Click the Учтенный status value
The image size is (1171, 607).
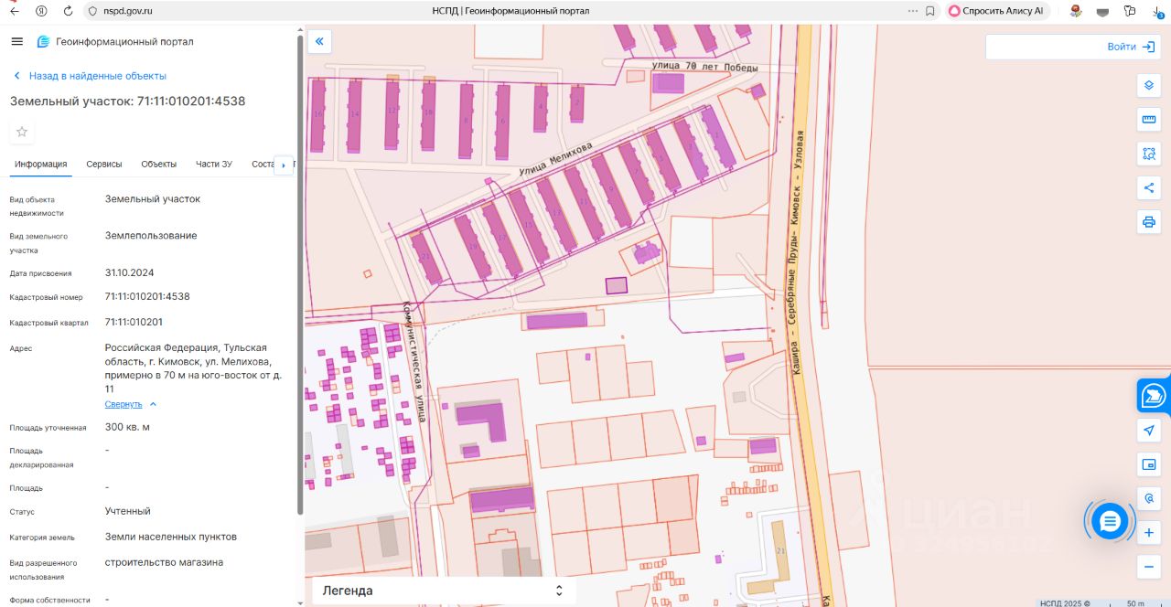click(x=128, y=511)
